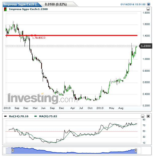
Task: Grab the right range slider handle
Action: click(136, 150)
